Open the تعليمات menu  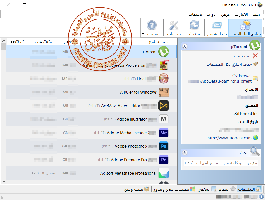tap(195, 14)
